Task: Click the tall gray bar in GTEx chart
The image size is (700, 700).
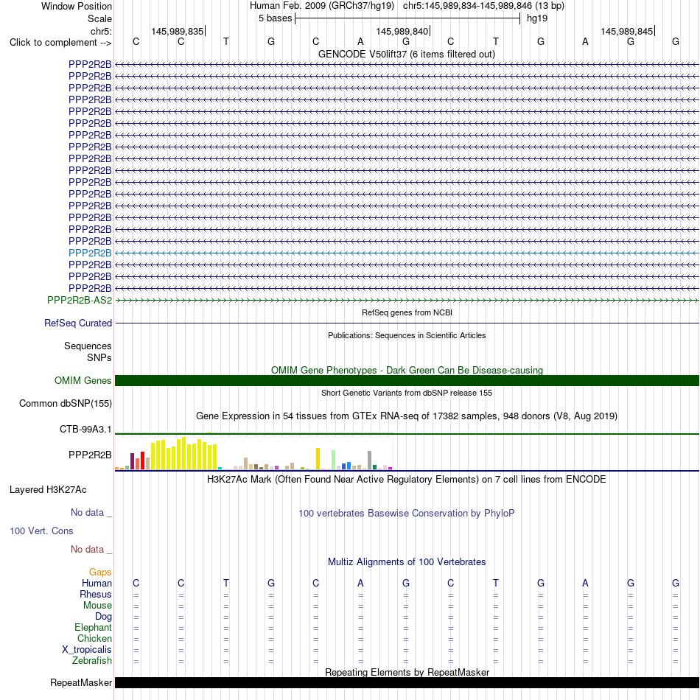Action: (x=370, y=461)
